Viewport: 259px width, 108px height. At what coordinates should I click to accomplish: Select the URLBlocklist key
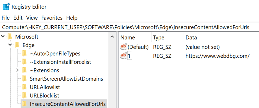(44, 96)
